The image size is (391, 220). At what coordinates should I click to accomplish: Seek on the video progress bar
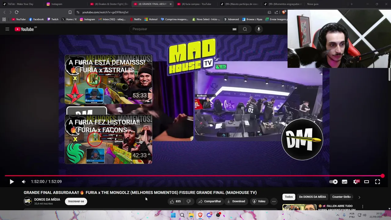(194, 176)
